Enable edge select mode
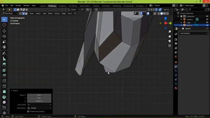The height and width of the screenshot is (118, 210). tap(23, 13)
